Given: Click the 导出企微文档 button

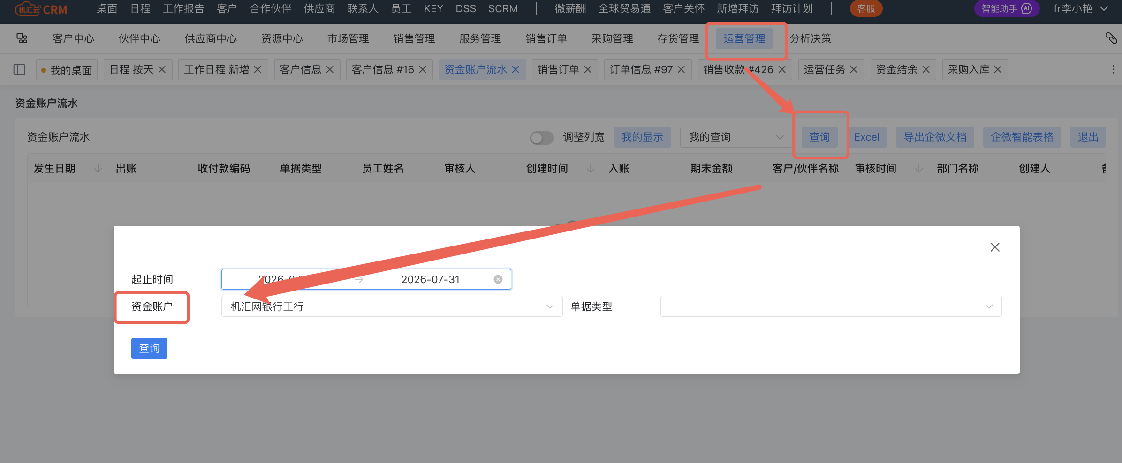Looking at the screenshot, I should click(x=935, y=137).
